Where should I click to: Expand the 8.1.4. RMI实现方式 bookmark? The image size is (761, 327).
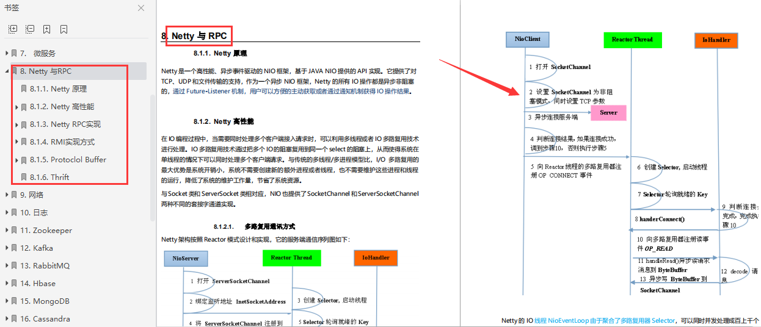[x=16, y=142]
